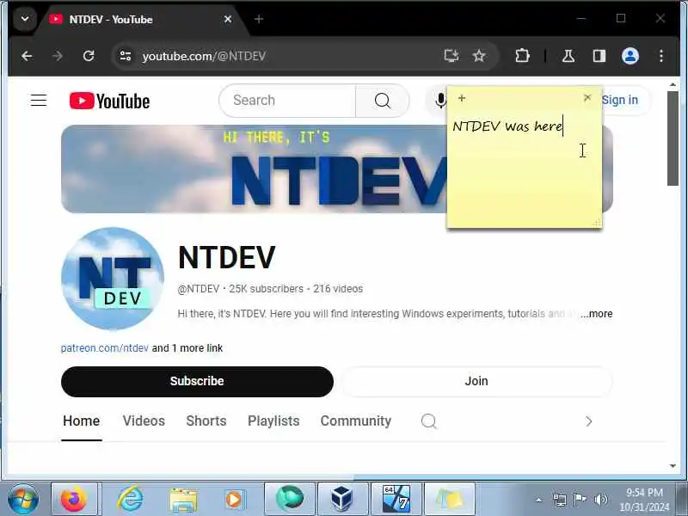Click the @NTDEV handle text

click(x=199, y=289)
